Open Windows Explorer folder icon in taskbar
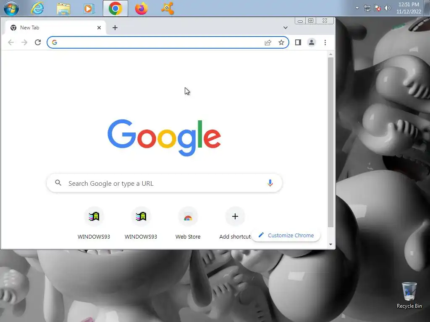The height and width of the screenshot is (322, 430). 63,9
